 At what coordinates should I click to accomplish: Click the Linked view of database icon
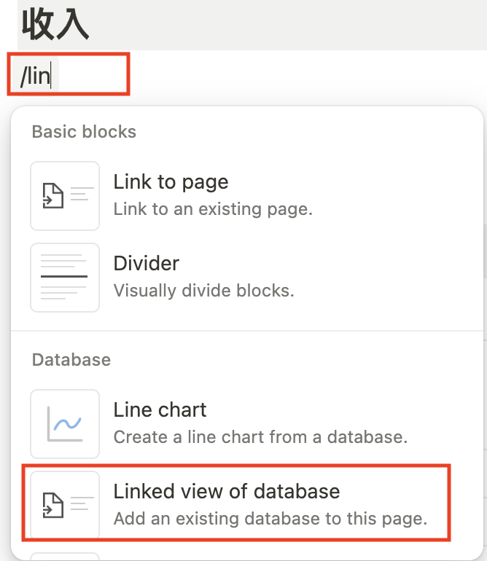click(64, 505)
